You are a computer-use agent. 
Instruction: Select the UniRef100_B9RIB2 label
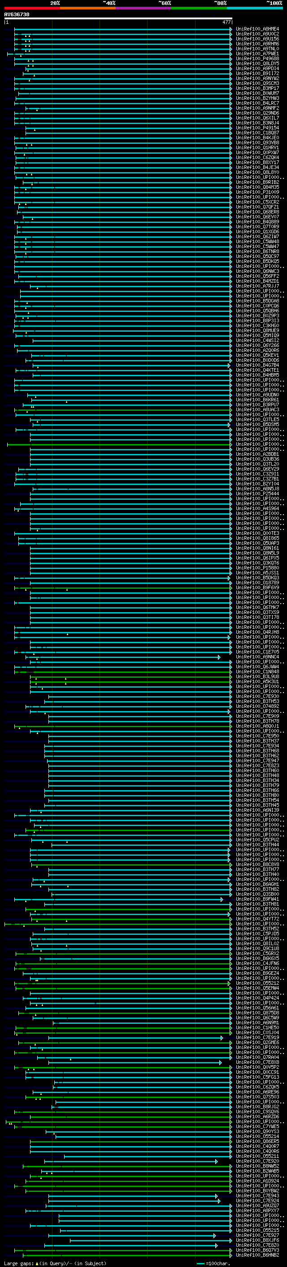[257, 182]
